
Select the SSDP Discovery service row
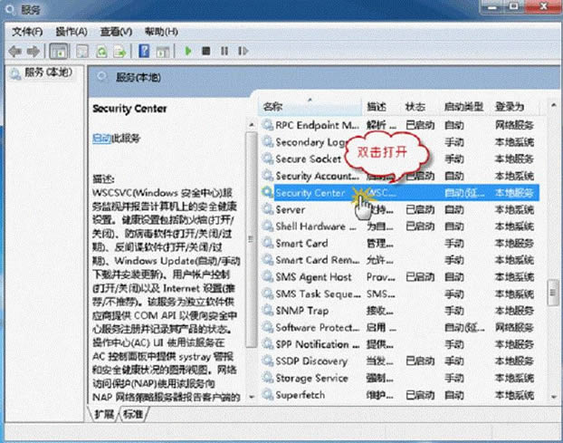pos(399,361)
